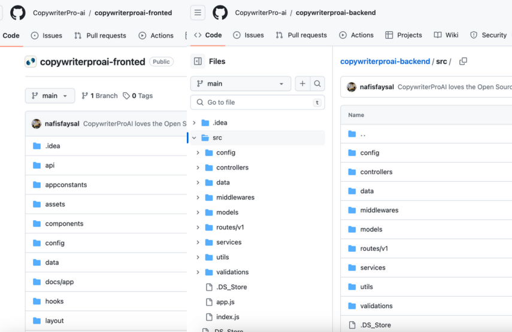Viewport: 512px width, 332px height.
Task: Open the main branch dropdown in the frontend repo
Action: (50, 96)
